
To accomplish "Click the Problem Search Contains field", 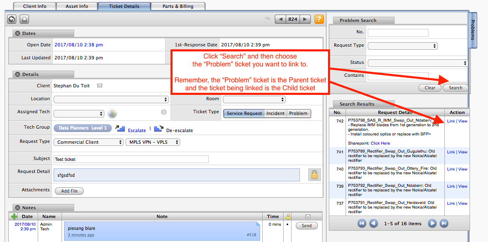I will point(398,76).
